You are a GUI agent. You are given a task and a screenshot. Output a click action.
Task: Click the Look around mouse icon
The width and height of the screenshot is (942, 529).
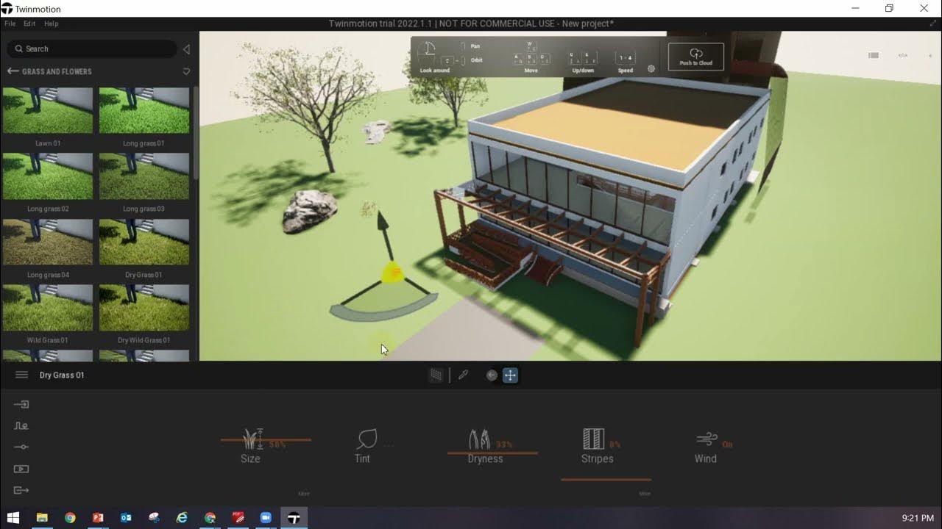point(426,53)
